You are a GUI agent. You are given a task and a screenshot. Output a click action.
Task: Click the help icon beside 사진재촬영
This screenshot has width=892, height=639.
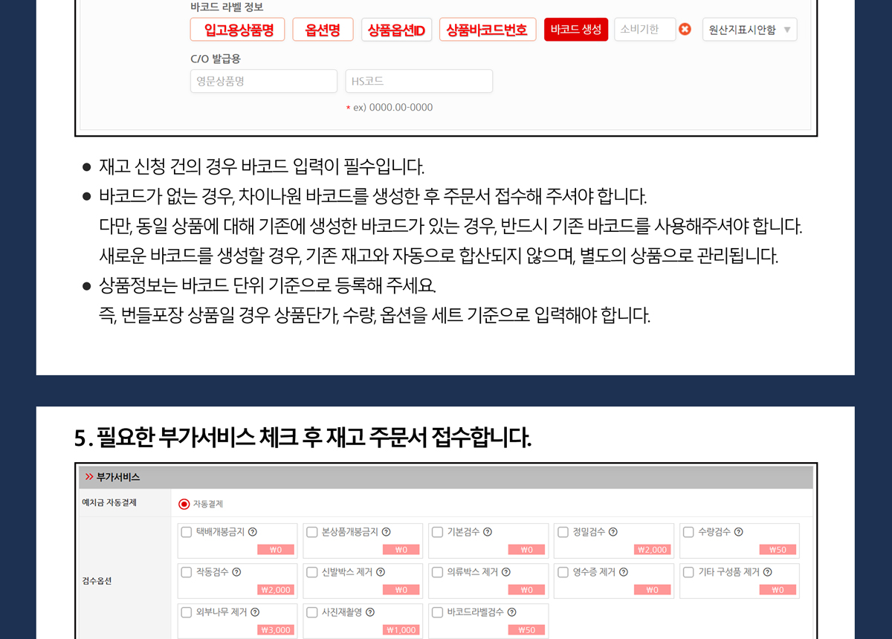pyautogui.click(x=370, y=612)
